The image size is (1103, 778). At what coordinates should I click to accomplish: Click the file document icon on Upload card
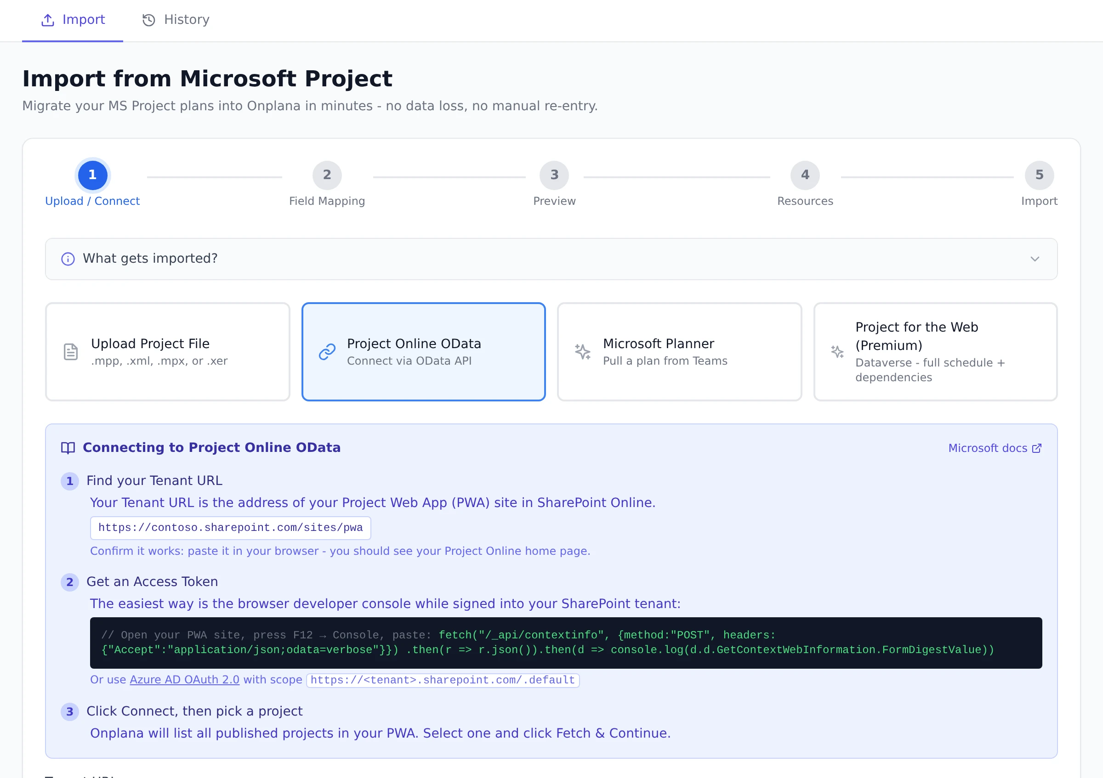71,352
